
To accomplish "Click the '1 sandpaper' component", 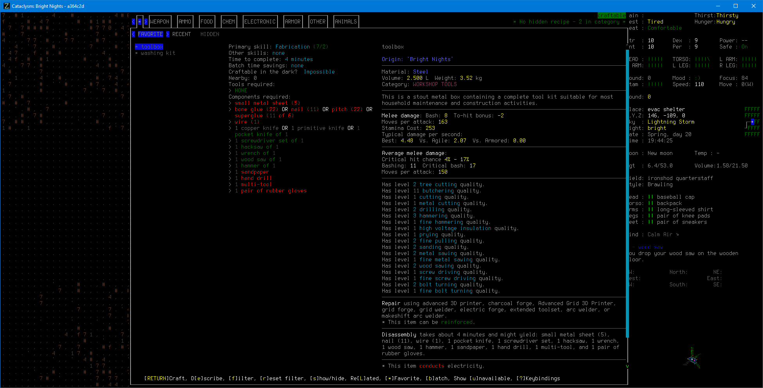I will click(x=252, y=172).
